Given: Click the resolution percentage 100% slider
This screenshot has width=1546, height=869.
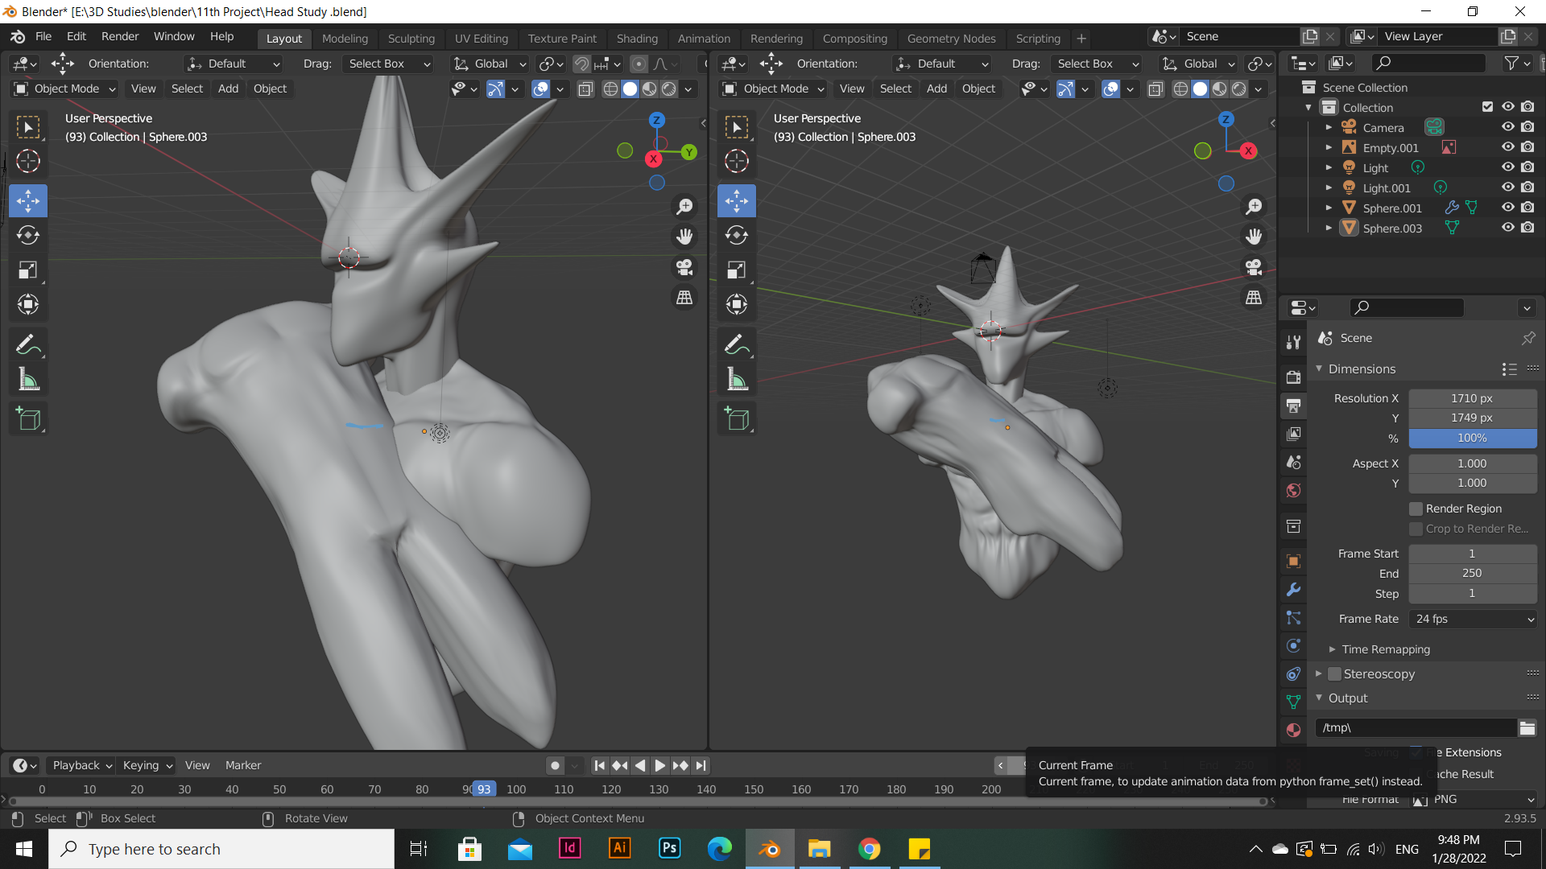Looking at the screenshot, I should 1472,438.
